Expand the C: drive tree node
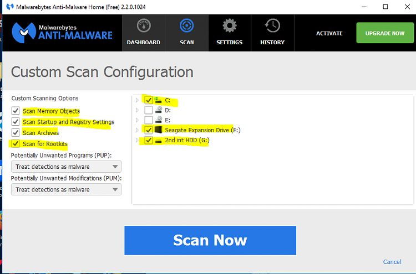This screenshot has width=416, height=274. click(x=137, y=100)
